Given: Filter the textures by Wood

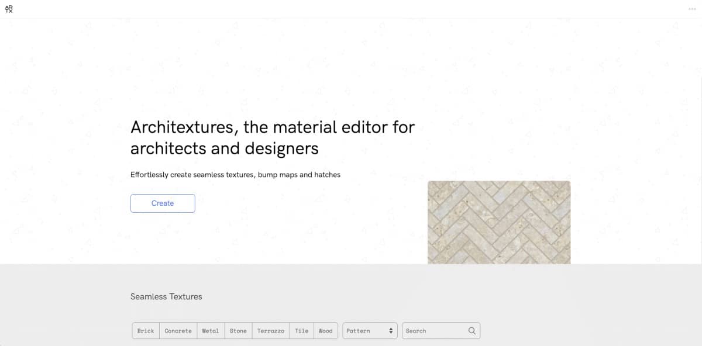Looking at the screenshot, I should pyautogui.click(x=325, y=331).
